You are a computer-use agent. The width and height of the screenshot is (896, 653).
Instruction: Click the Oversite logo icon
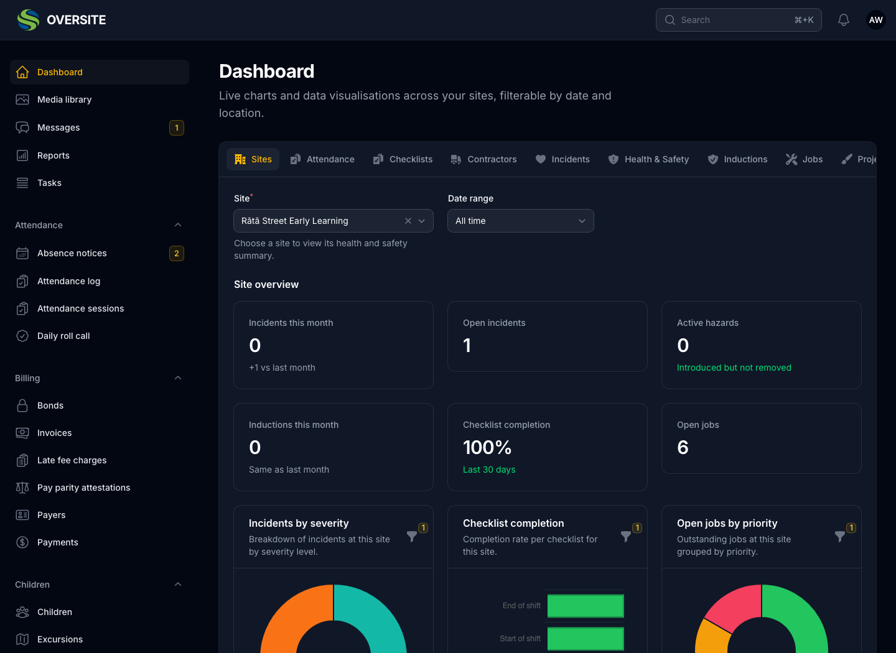point(28,20)
